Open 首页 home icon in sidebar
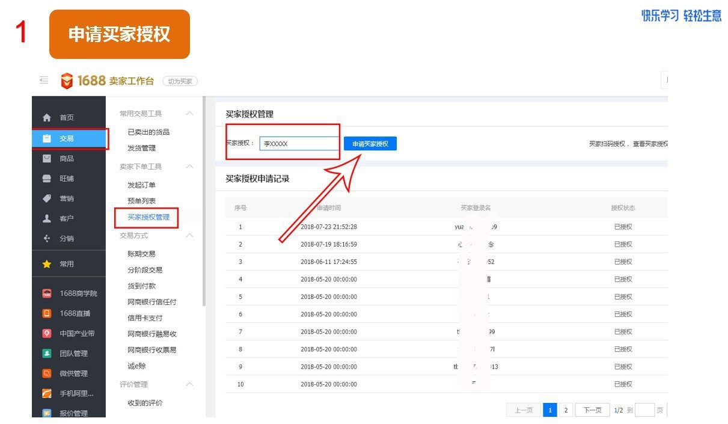The height and width of the screenshot is (424, 728). (47, 118)
